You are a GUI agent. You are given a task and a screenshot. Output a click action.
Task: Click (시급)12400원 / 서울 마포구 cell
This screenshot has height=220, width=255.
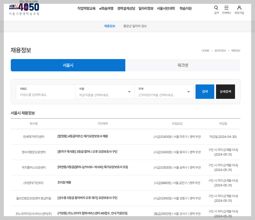pyautogui.click(x=177, y=137)
